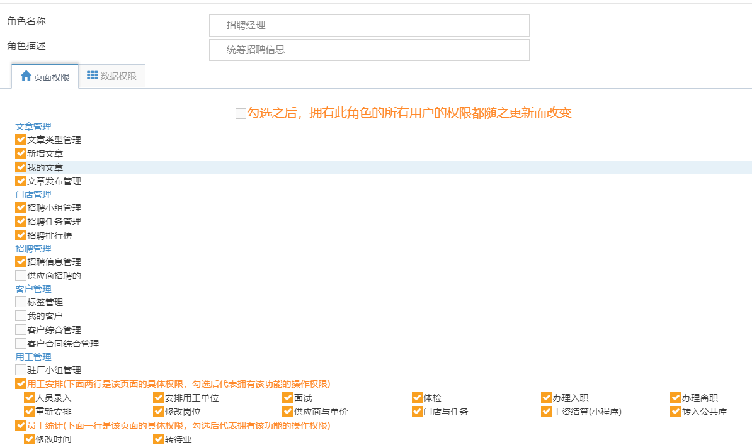
Task: Enable the 我的客户 permission
Action: coord(20,315)
